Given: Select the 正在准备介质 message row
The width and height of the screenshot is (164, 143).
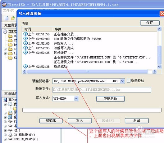Looking at the screenshot, I should [x=90, y=34].
